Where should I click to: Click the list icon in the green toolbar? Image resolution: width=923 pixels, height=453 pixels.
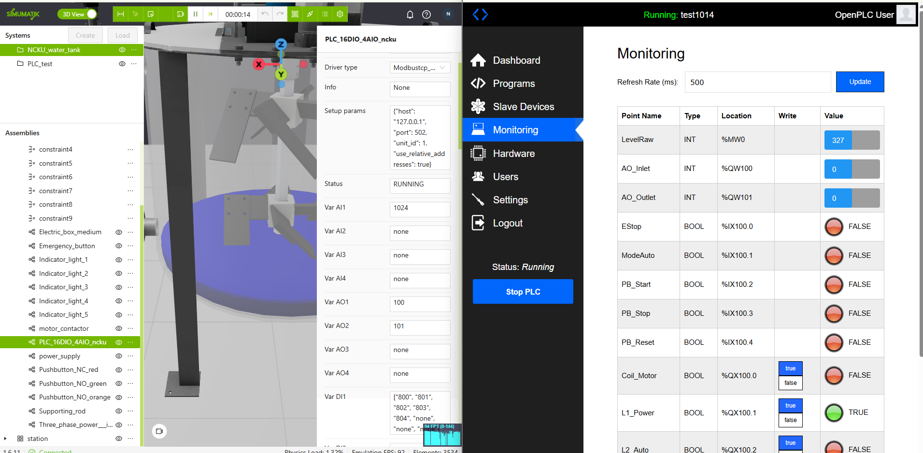[x=325, y=14]
